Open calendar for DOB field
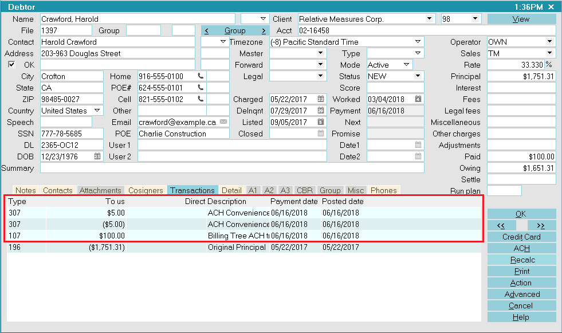 [x=97, y=156]
